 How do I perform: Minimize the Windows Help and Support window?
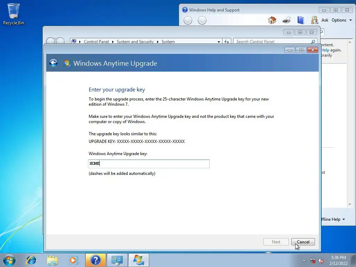(324, 10)
